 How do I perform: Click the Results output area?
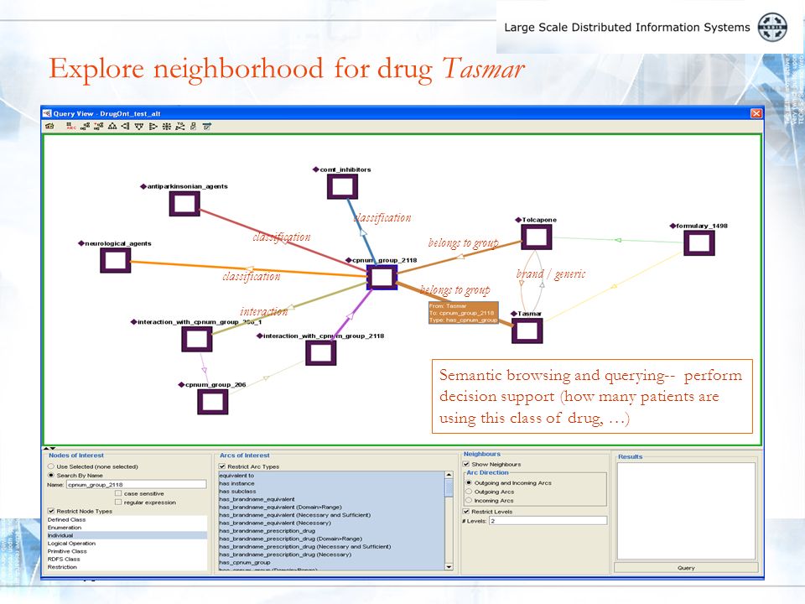[686, 511]
